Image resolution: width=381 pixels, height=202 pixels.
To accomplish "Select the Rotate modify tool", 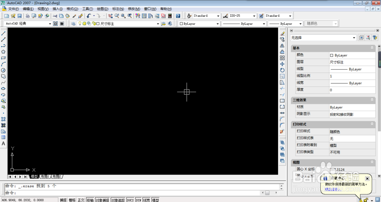I will pos(282,70).
